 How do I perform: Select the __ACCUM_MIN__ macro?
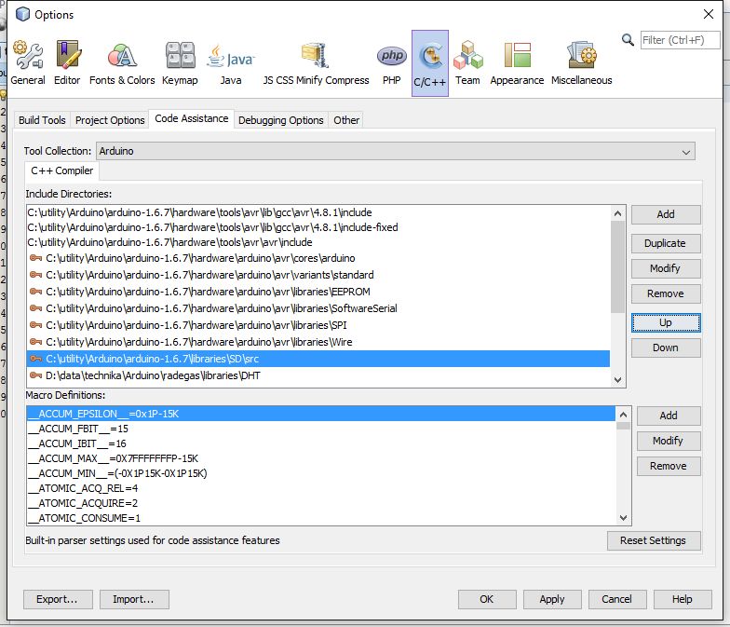point(321,473)
